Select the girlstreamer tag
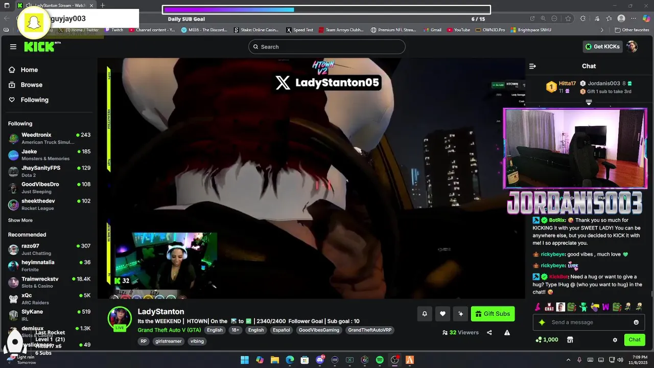Image resolution: width=654 pixels, height=368 pixels. 168,341
